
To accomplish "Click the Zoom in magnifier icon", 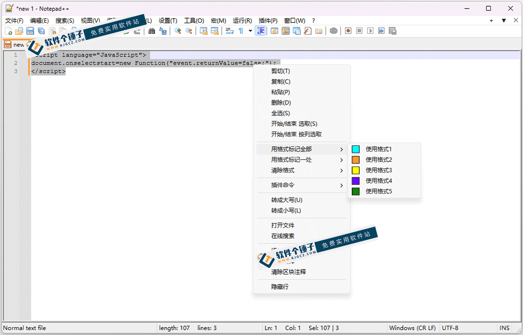I will click(178, 31).
